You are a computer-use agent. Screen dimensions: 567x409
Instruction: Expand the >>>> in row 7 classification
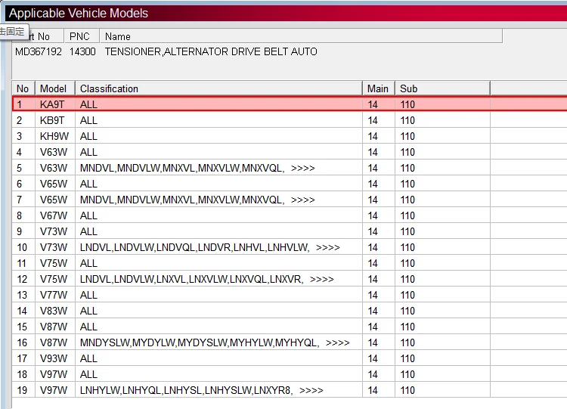(x=302, y=200)
